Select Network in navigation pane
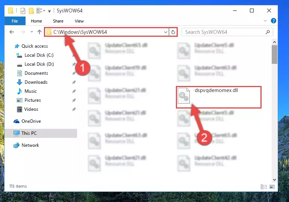Screen dimensions: 289x202 [x=30, y=145]
